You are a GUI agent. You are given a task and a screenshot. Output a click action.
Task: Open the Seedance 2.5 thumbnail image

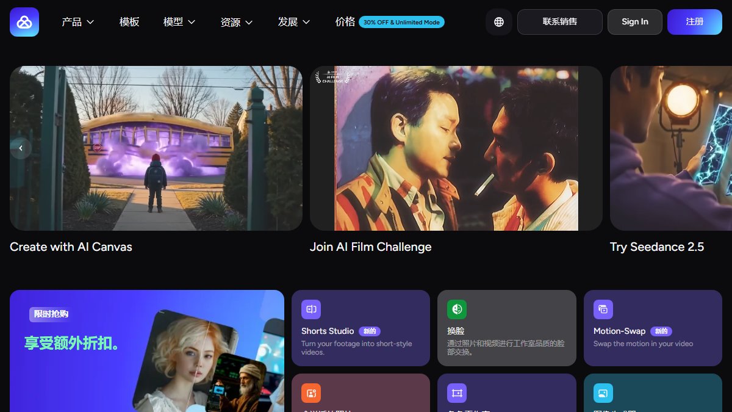671,148
